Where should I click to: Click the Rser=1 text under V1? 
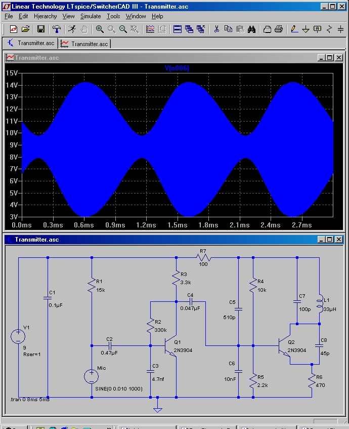tap(32, 355)
